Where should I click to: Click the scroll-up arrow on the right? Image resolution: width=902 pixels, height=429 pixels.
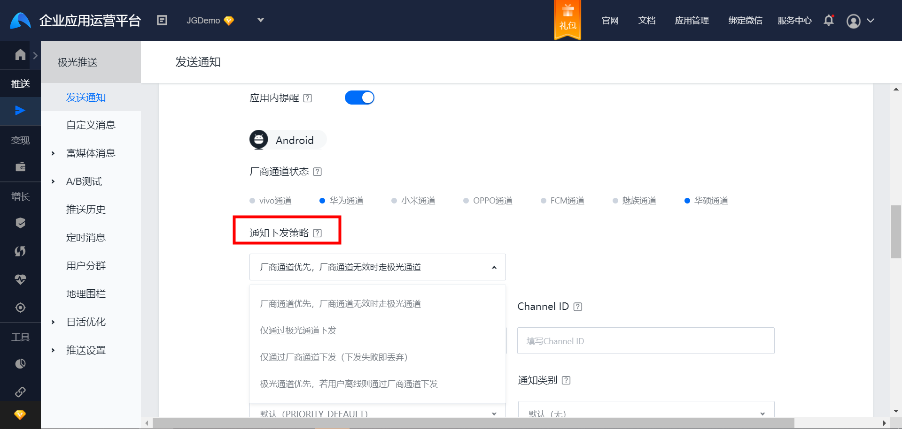coord(896,89)
